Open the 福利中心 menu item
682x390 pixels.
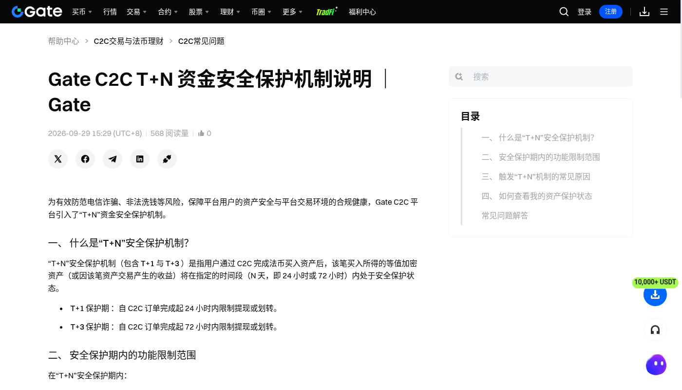(x=362, y=12)
